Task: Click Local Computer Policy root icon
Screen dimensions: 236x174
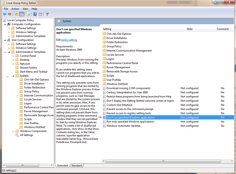Action: [5, 20]
